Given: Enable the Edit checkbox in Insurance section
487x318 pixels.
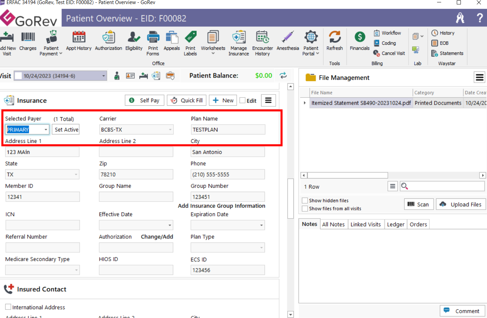Looking at the screenshot, I should [242, 100].
